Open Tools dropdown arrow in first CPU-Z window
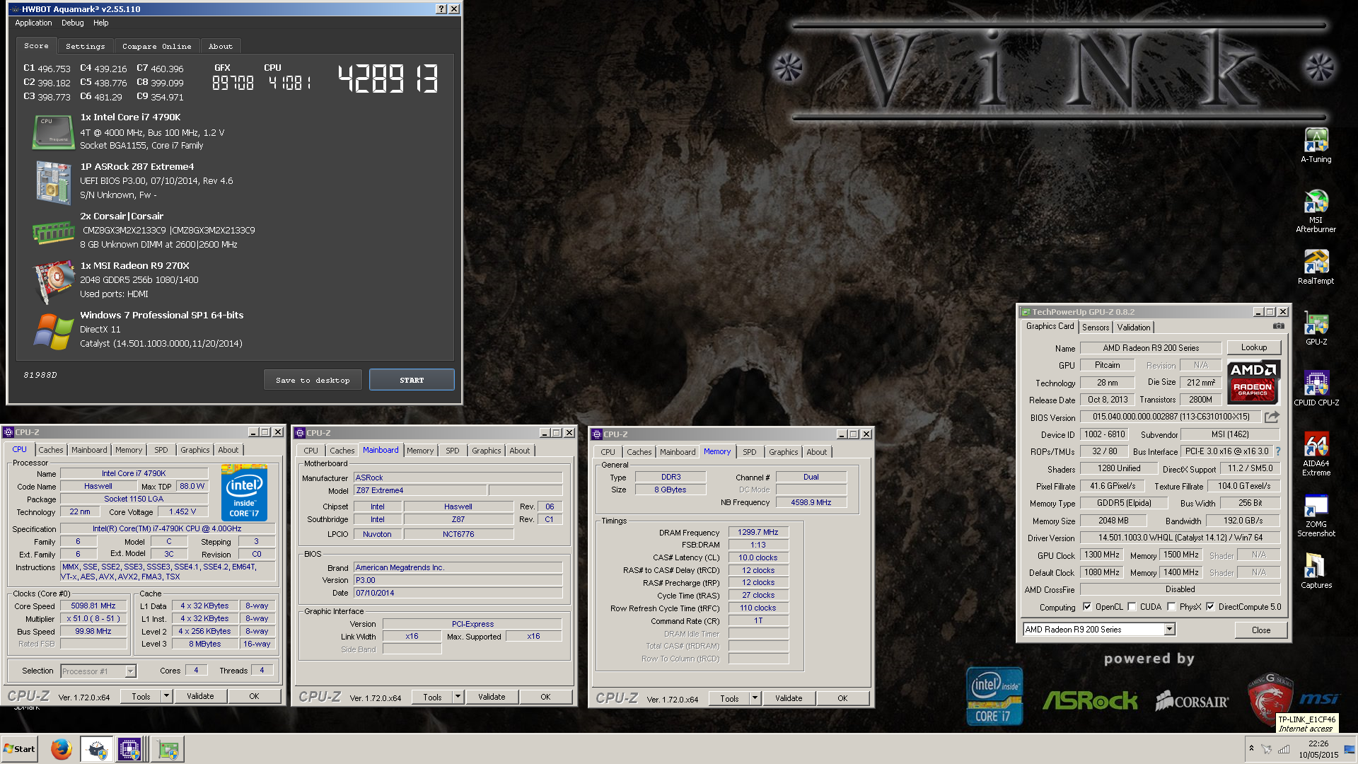Image resolution: width=1358 pixels, height=764 pixels. click(x=167, y=696)
